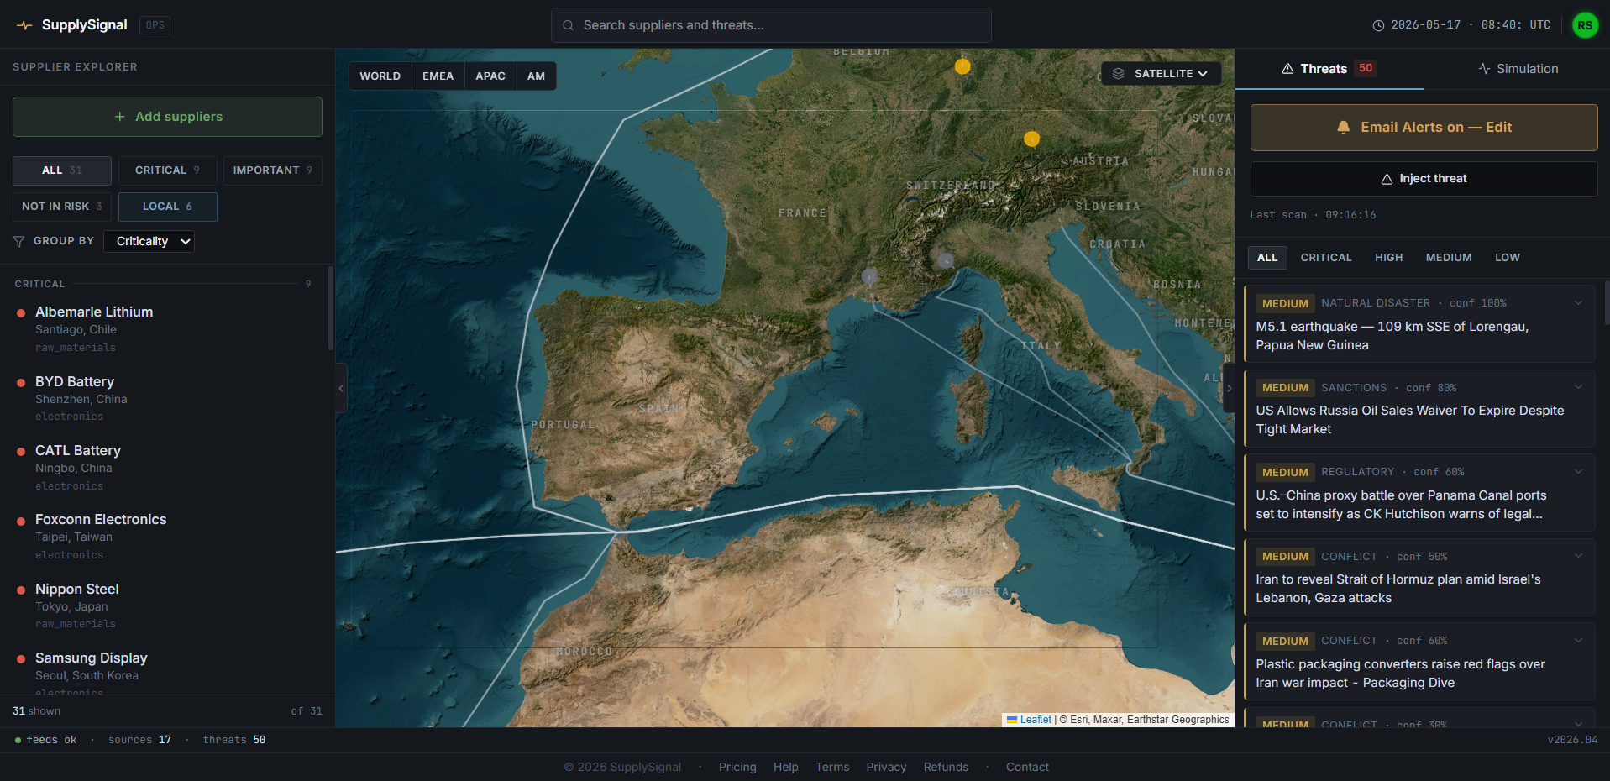
Task: Click the Threats tab warning triangle icon
Action: point(1287,69)
